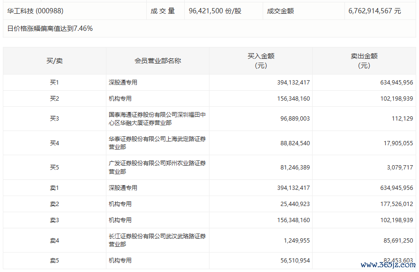419x272 pixels.
Task: Click the 成交金额 label in top row
Action: pyautogui.click(x=280, y=10)
